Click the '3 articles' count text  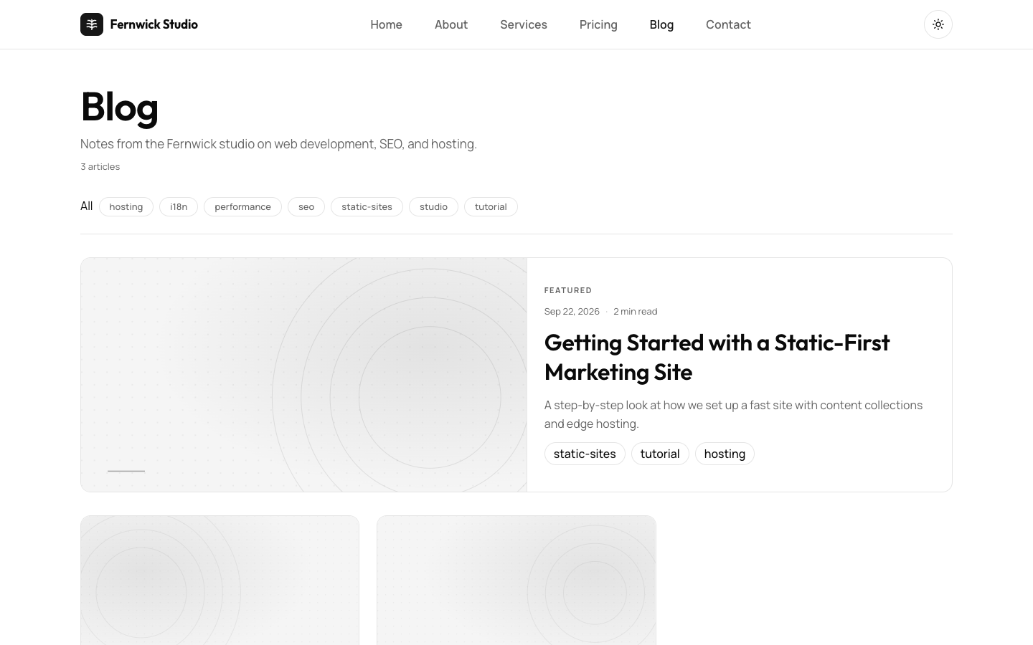point(100,166)
